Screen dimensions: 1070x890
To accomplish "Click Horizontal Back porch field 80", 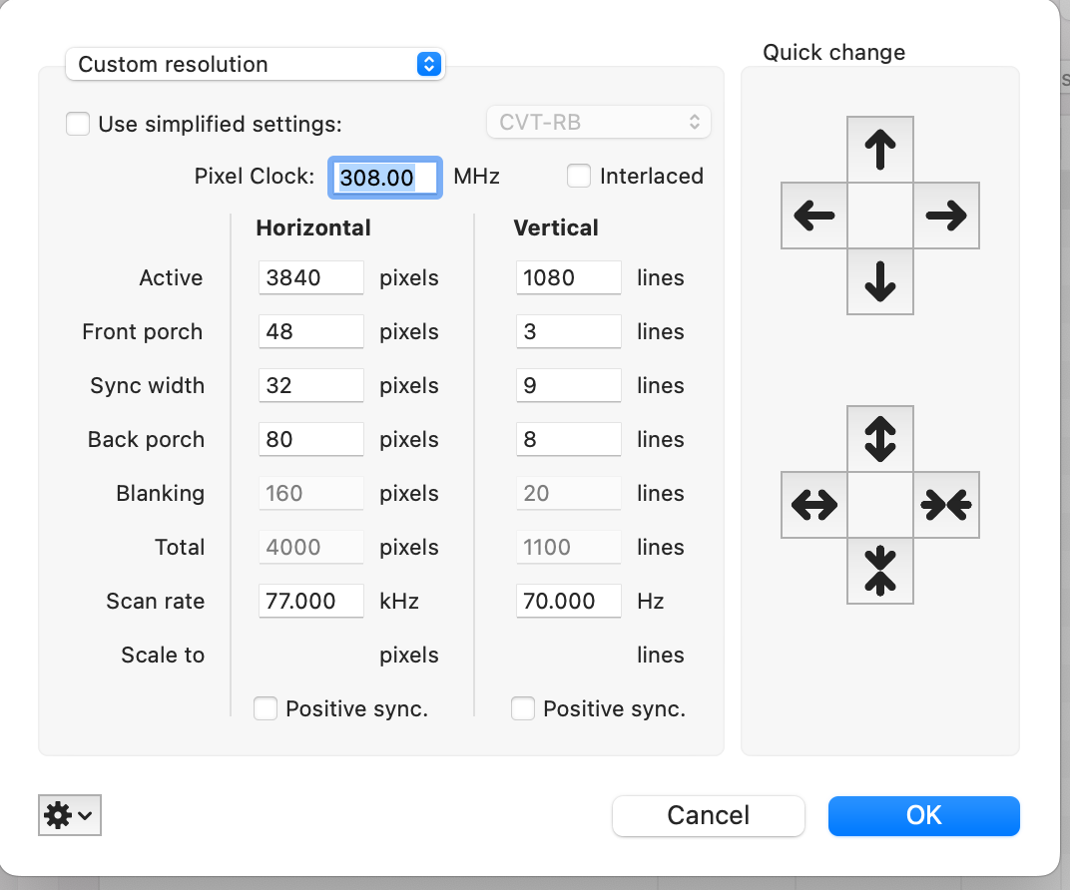I will [311, 439].
